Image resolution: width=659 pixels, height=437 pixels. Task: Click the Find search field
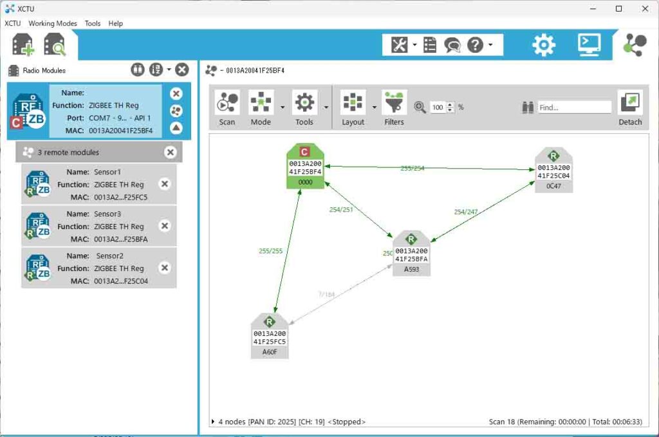pos(575,107)
